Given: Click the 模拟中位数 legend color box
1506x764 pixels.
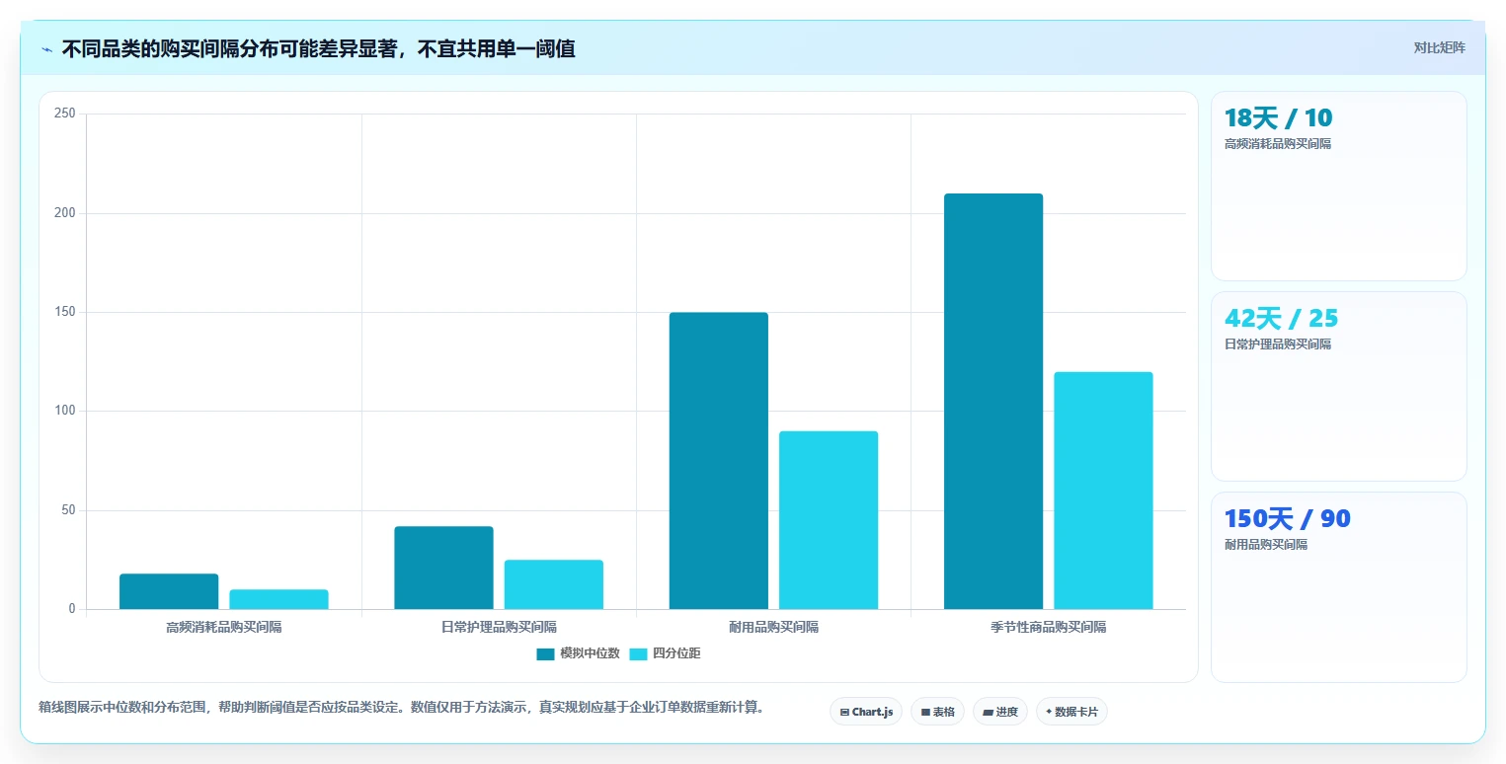Looking at the screenshot, I should (x=546, y=653).
